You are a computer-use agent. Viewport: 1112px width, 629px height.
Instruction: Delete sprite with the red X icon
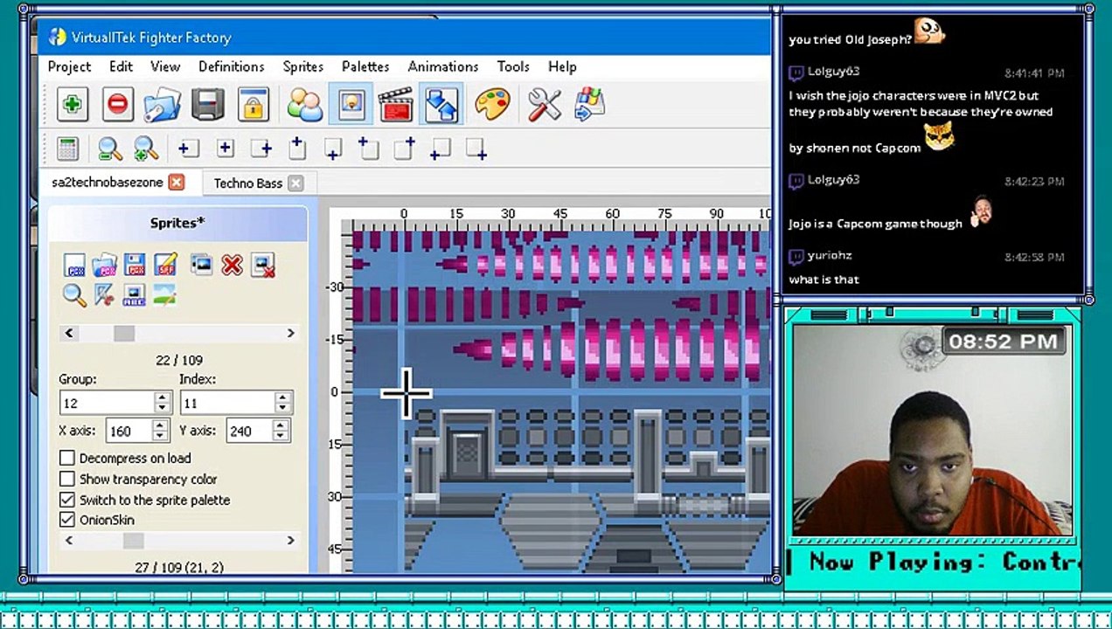(232, 265)
